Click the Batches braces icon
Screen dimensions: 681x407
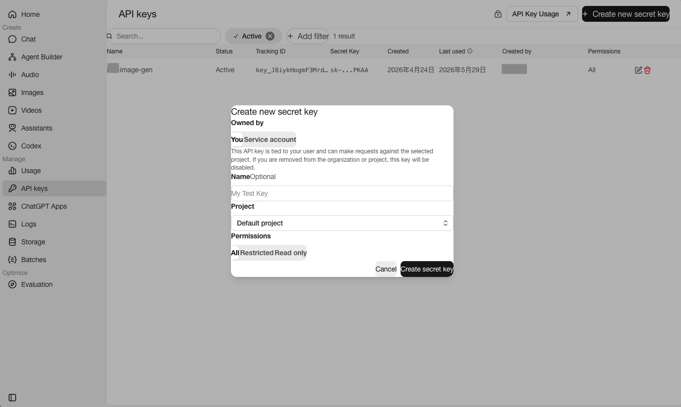12,260
